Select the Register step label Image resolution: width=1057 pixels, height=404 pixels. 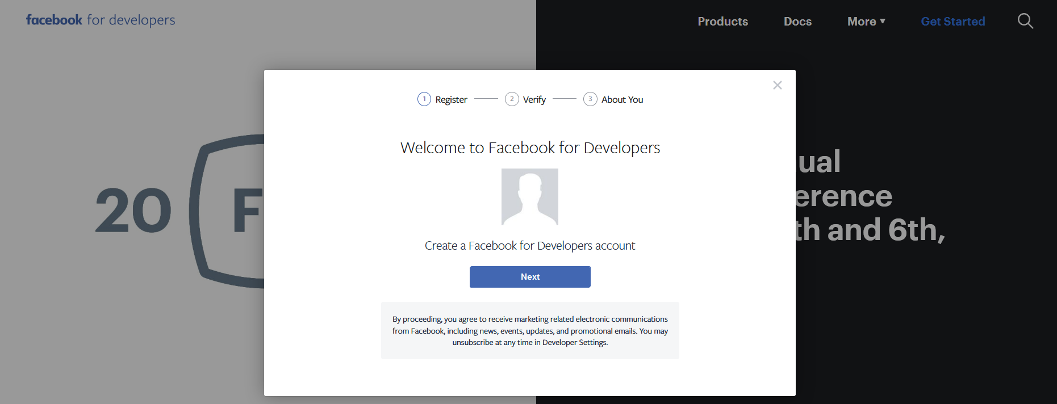point(451,100)
